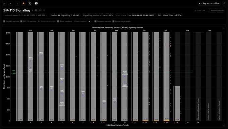Toggle the Release markers checkbox

point(95,21)
